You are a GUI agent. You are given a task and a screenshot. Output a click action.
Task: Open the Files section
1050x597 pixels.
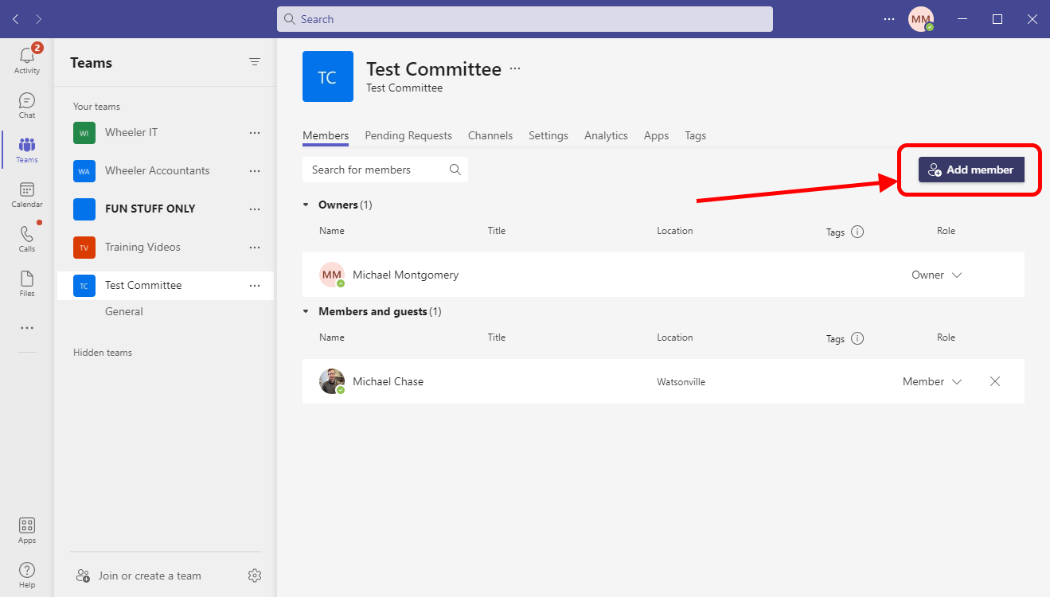click(27, 283)
